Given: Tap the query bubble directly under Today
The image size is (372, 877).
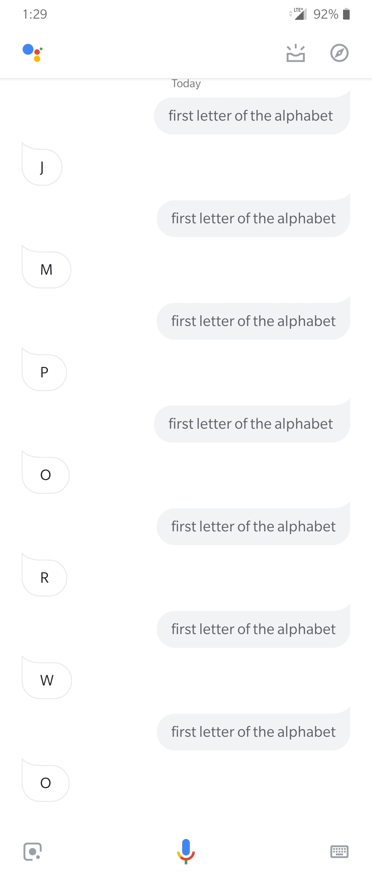Looking at the screenshot, I should click(x=252, y=116).
